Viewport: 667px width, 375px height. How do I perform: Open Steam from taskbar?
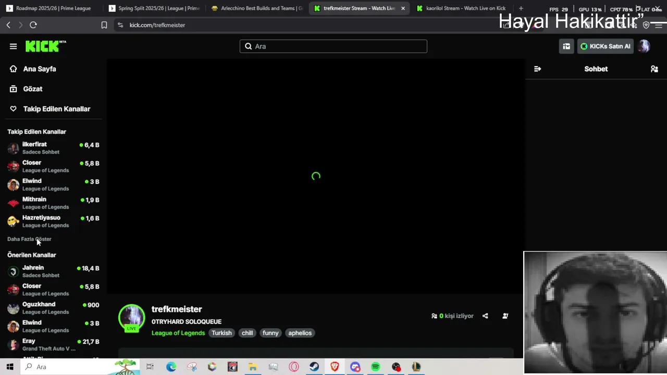tap(314, 367)
